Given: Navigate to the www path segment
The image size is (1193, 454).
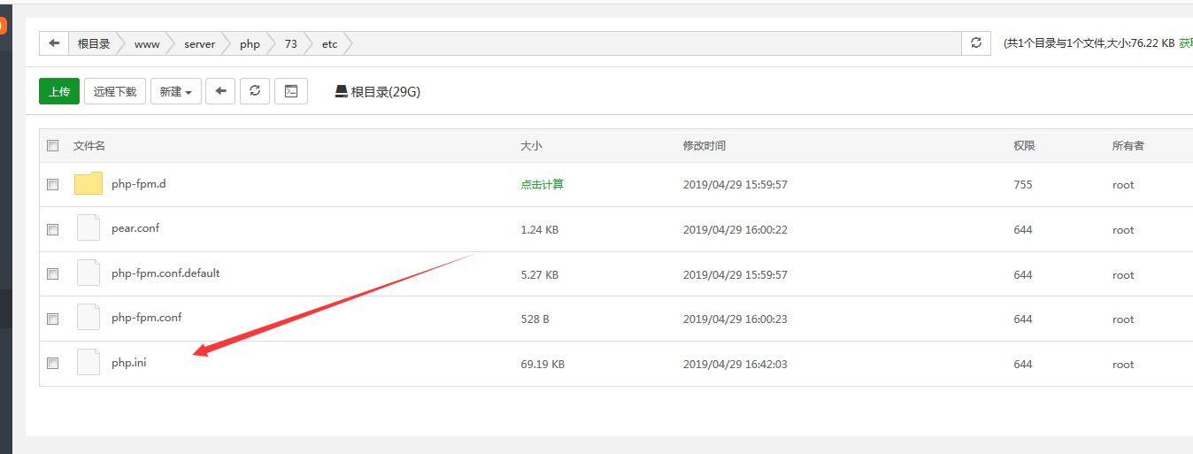Looking at the screenshot, I should pyautogui.click(x=147, y=43).
